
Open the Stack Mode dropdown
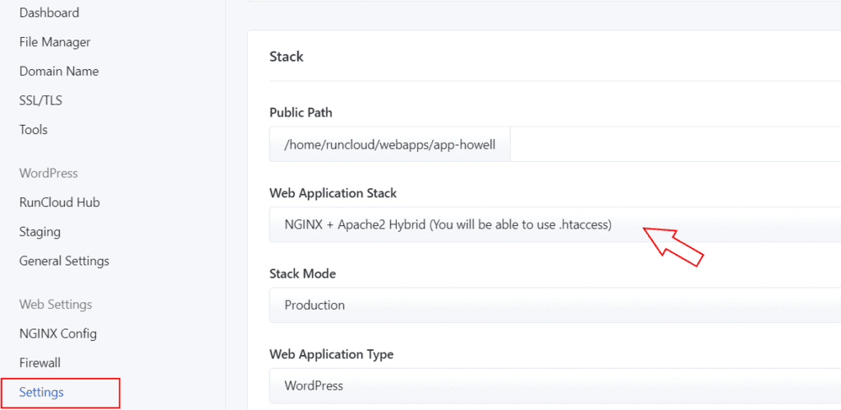click(x=554, y=305)
